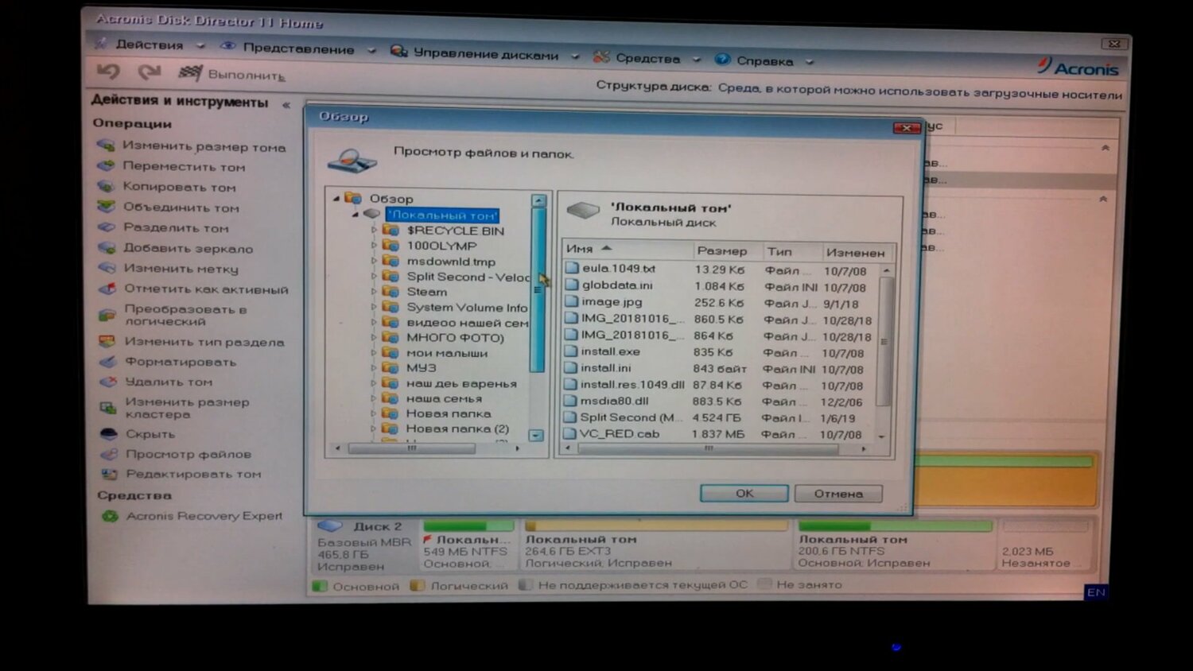Click folder tree scroll up arrow
The height and width of the screenshot is (671, 1193).
538,200
